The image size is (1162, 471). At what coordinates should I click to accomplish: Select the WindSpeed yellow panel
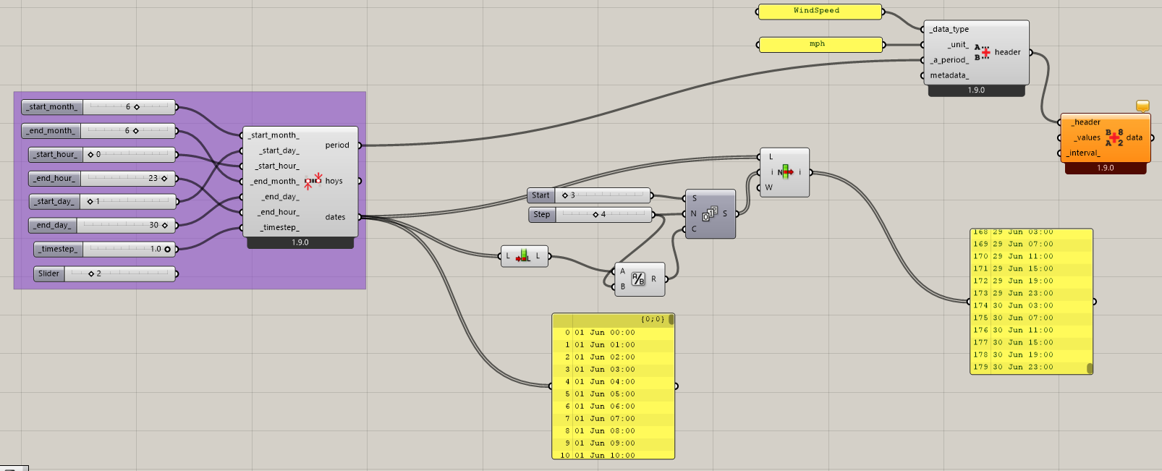point(819,11)
